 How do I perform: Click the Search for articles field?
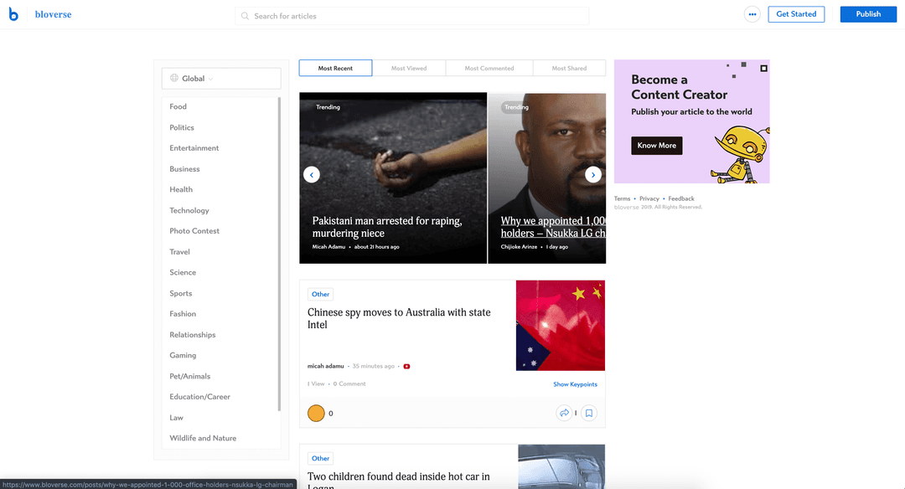point(377,15)
